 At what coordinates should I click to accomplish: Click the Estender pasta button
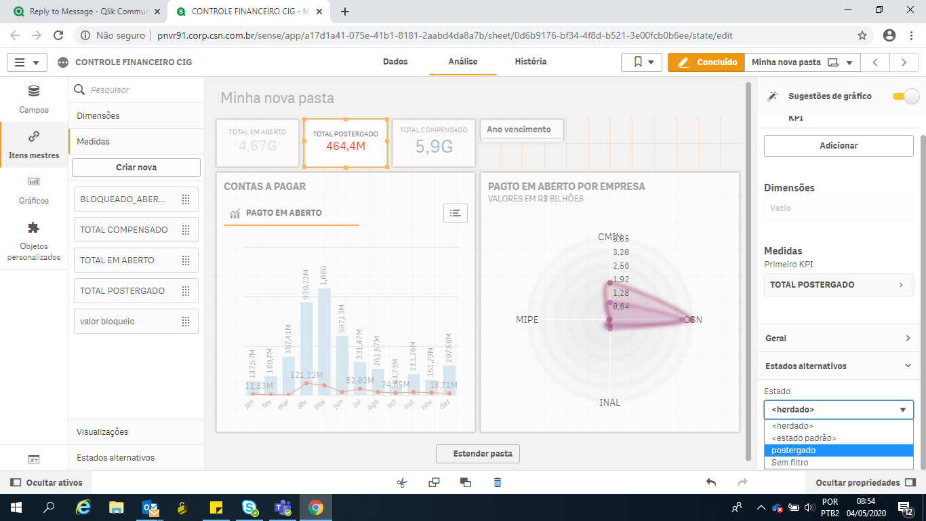[478, 454]
